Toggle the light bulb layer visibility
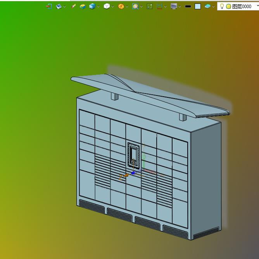Viewport: 259px width, 259px height. (x=222, y=6)
